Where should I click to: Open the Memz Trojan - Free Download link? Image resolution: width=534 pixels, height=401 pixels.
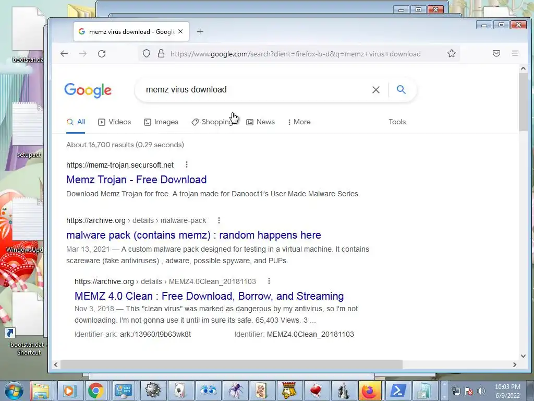coord(136,180)
